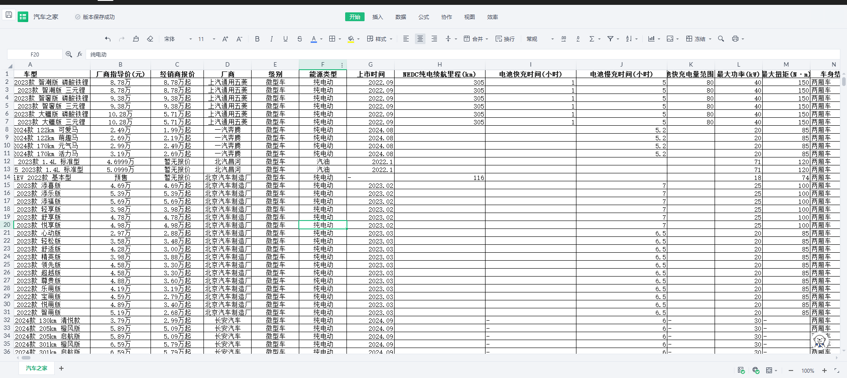Image resolution: width=847 pixels, height=378 pixels.
Task: Zoom in with the plus button
Action: click(824, 371)
